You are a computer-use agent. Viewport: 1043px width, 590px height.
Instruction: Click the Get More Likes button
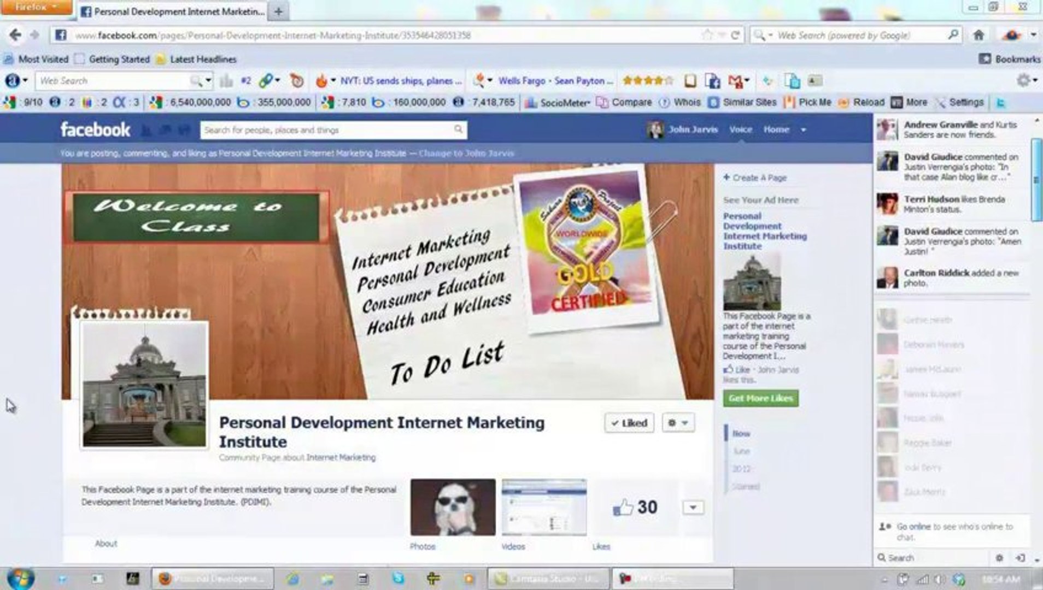[760, 398]
